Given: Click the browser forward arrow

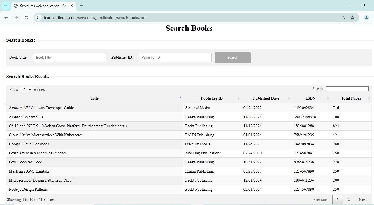Looking at the screenshot, I should coord(16,18).
